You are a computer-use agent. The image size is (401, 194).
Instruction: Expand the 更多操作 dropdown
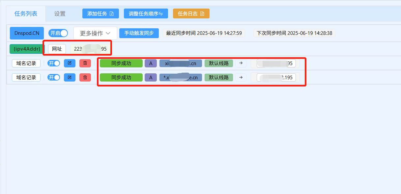point(95,33)
